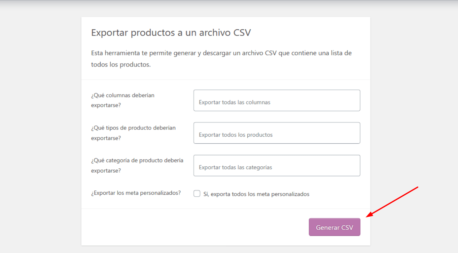458x253 pixels.
Task: Enable the custom meta export checkbox
Action: 197,194
